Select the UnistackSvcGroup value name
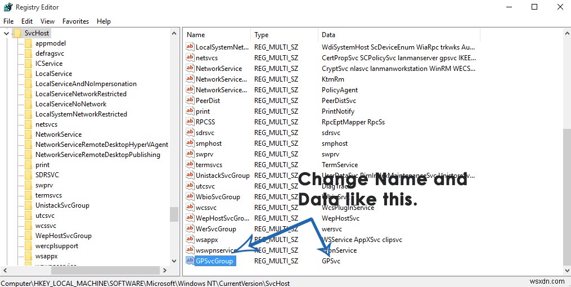571x287 pixels. [x=223, y=176]
